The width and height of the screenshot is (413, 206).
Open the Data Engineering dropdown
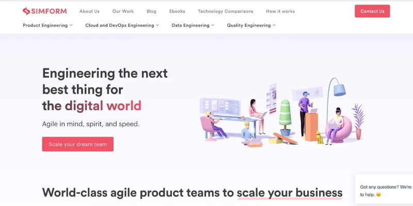(193, 25)
